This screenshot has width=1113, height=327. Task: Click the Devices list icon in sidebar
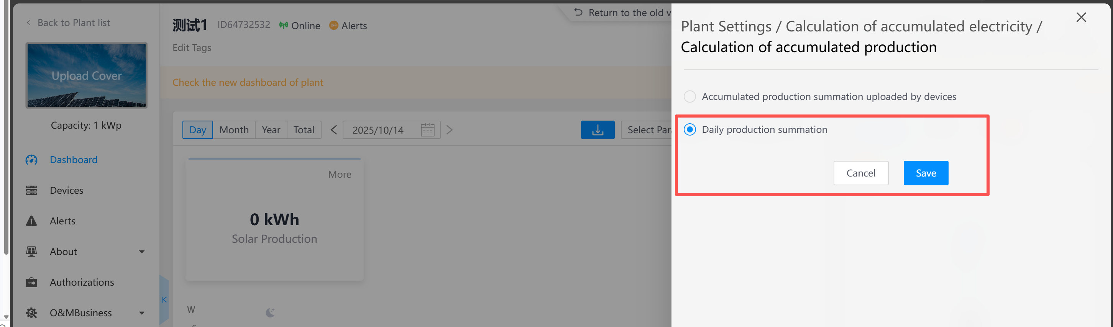(31, 190)
